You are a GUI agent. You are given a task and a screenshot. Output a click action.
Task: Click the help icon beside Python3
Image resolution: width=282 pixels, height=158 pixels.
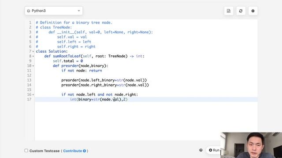click(28, 11)
